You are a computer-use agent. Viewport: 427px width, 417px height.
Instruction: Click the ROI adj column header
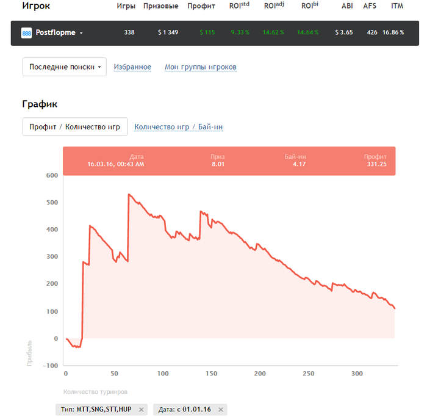[x=273, y=6]
